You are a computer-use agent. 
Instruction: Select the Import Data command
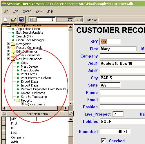click(x=29, y=85)
